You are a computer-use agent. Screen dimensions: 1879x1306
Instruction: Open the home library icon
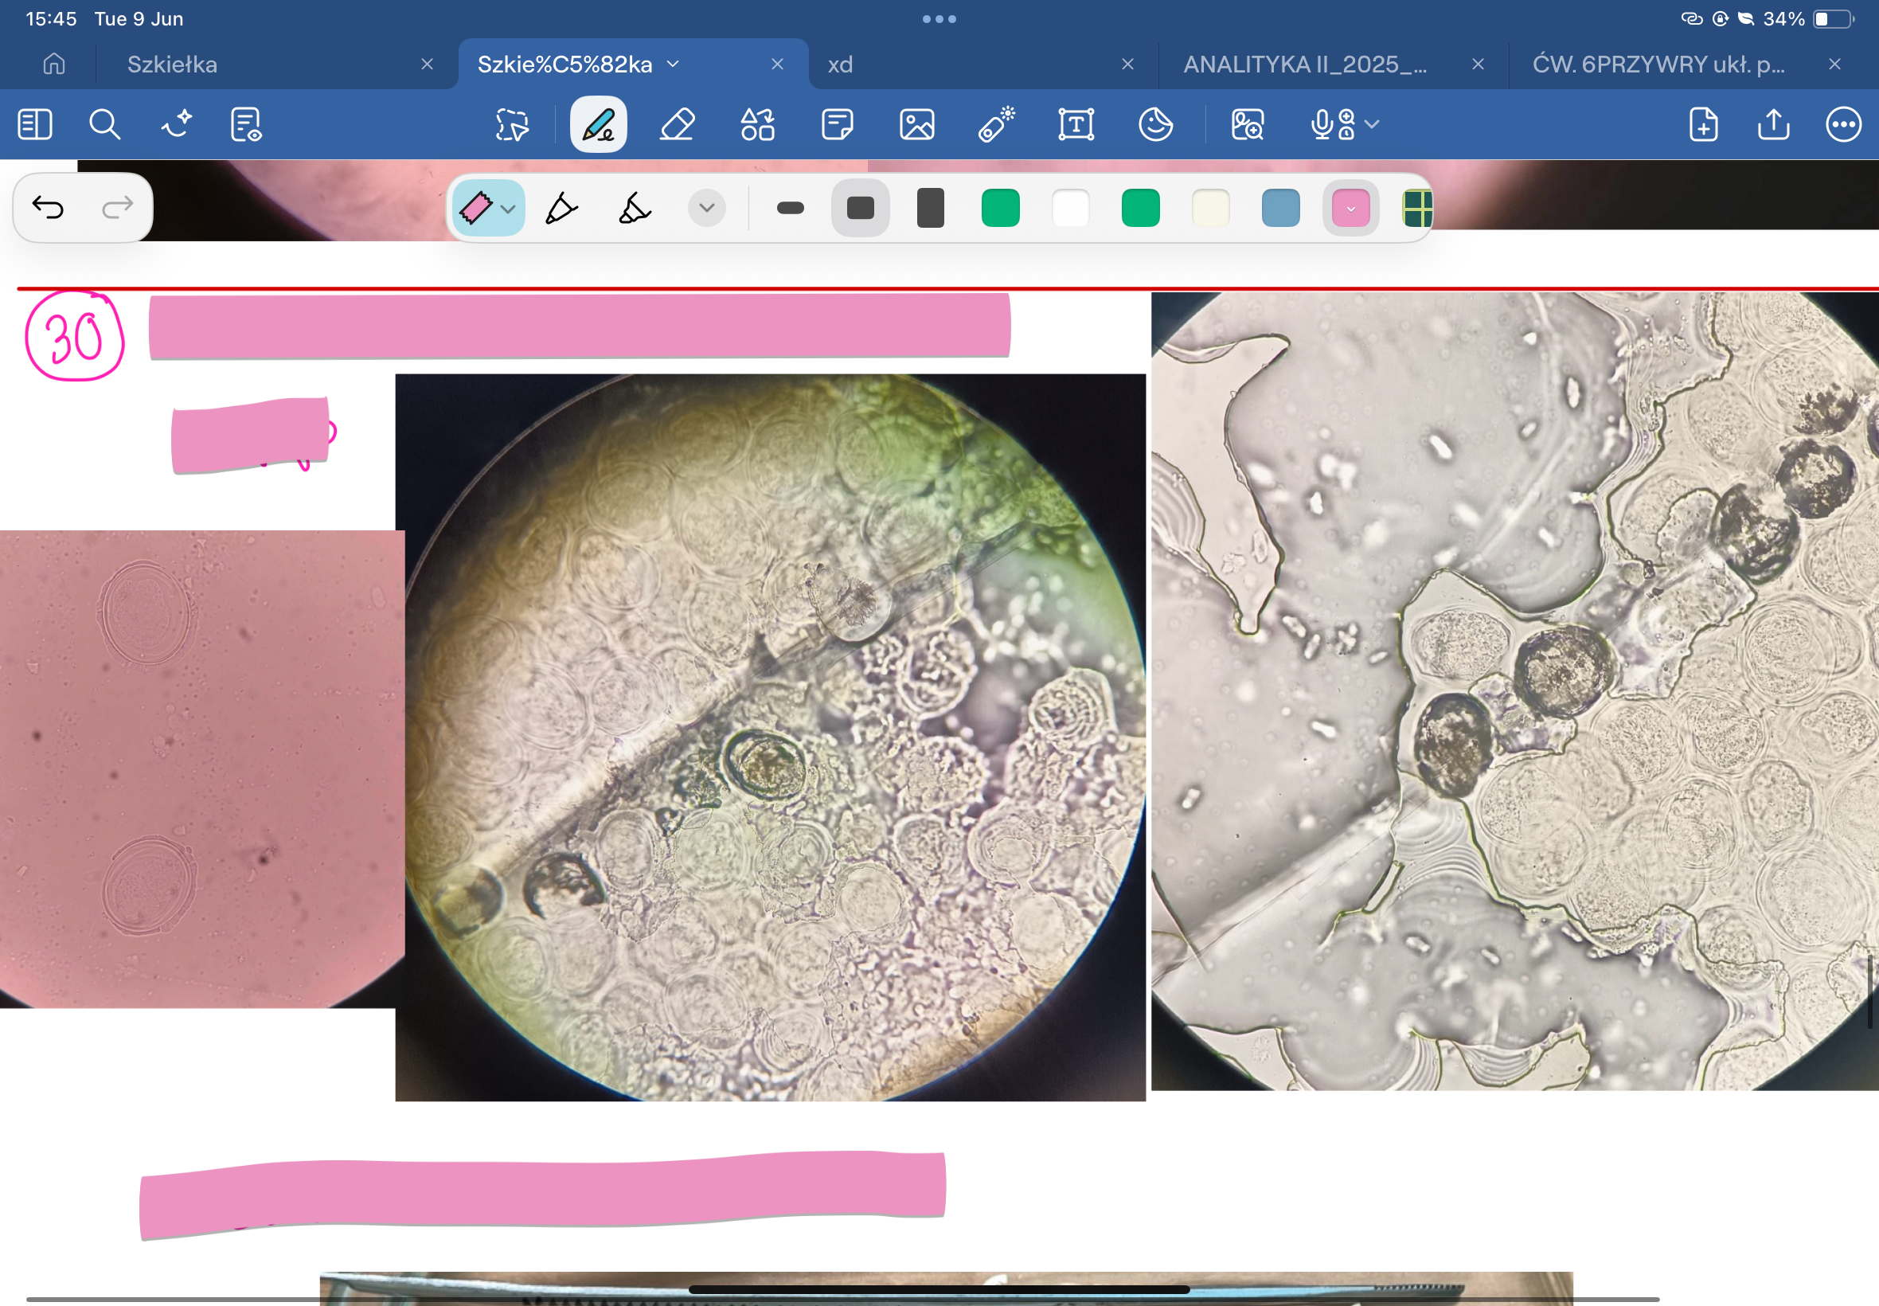(54, 64)
